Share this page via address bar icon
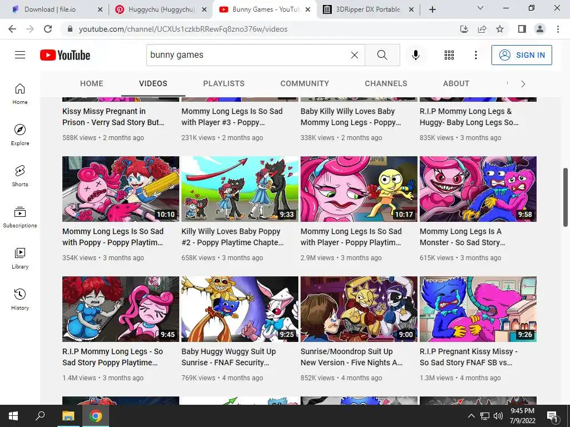570x427 pixels. coord(482,29)
